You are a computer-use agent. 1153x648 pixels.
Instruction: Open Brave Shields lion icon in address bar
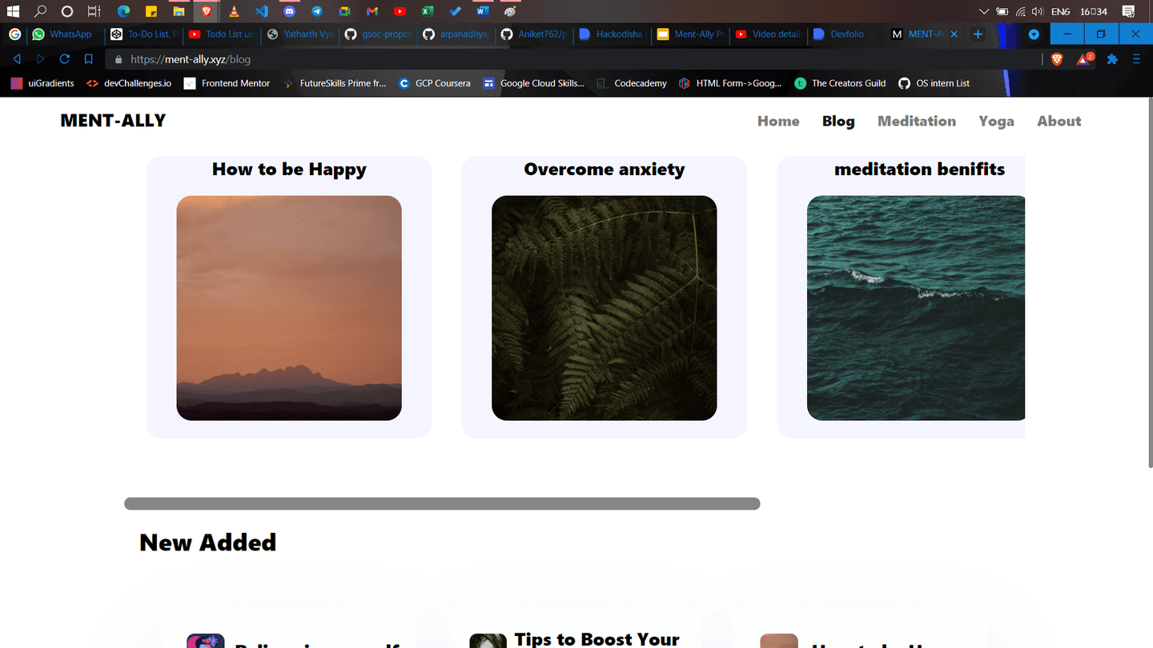tap(1057, 58)
